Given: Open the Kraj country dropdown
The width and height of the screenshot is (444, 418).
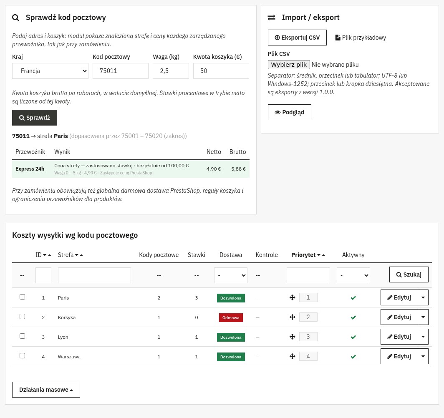Looking at the screenshot, I should coord(50,71).
